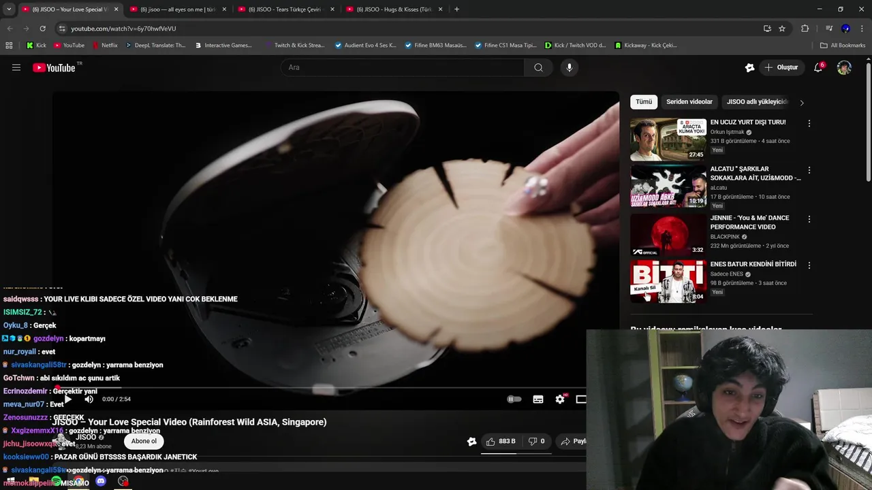The image size is (872, 490).
Task: Click the search magnifier button
Action: 538,67
